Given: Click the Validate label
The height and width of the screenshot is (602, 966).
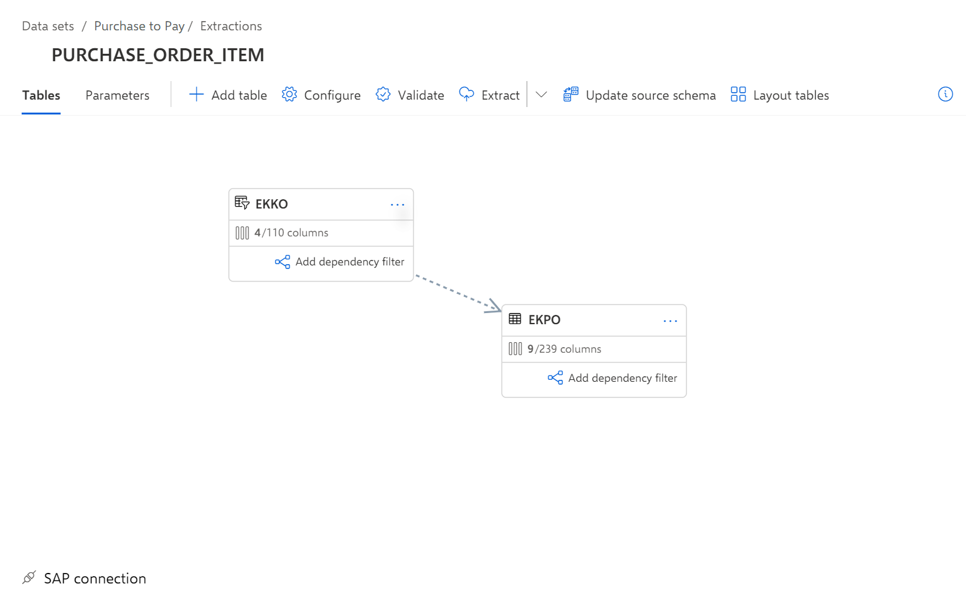Looking at the screenshot, I should coord(421,95).
